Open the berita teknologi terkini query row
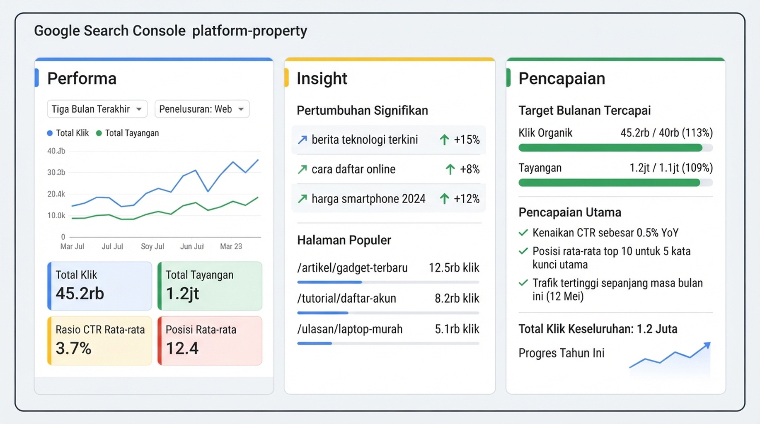 coord(388,140)
